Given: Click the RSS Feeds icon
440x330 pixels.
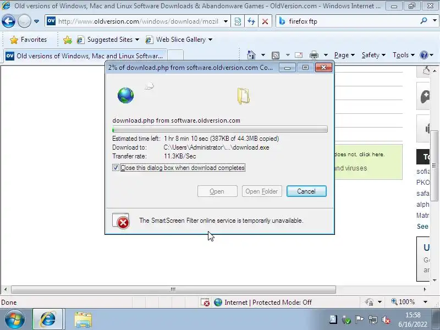Looking at the screenshot, I should click(276, 56).
